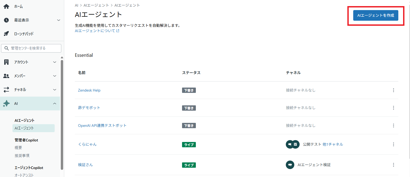This screenshot has height=177, width=410.
Task: Open options menu for 昴デモボット row
Action: [x=394, y=108]
